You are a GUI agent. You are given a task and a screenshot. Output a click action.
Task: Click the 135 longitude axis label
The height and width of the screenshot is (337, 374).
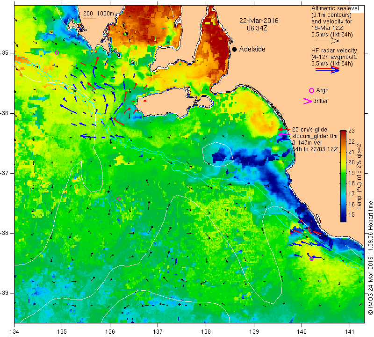pos(62,331)
